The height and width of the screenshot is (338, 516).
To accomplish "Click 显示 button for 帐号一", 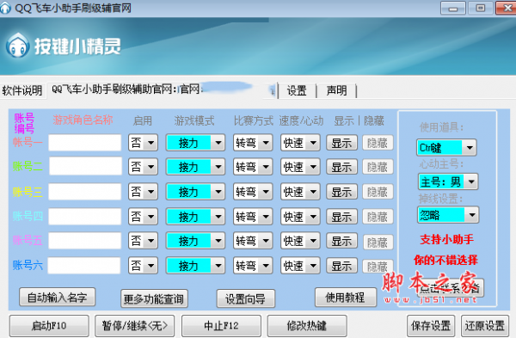I will click(341, 143).
